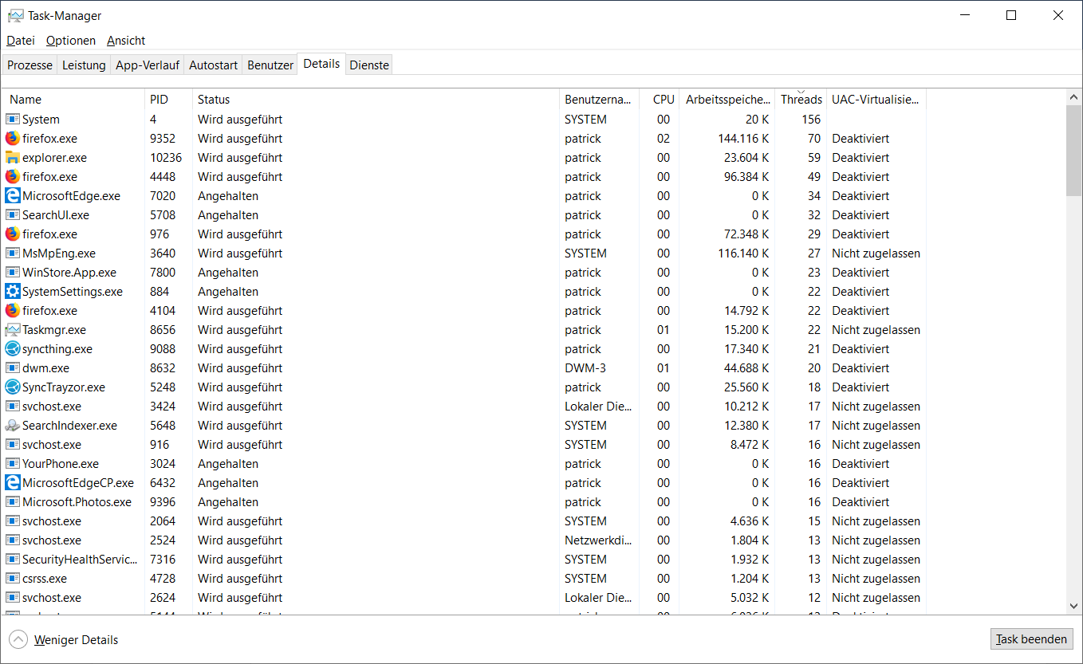Viewport: 1083px width, 664px height.
Task: Click the Weniger Details link text
Action: click(x=76, y=640)
